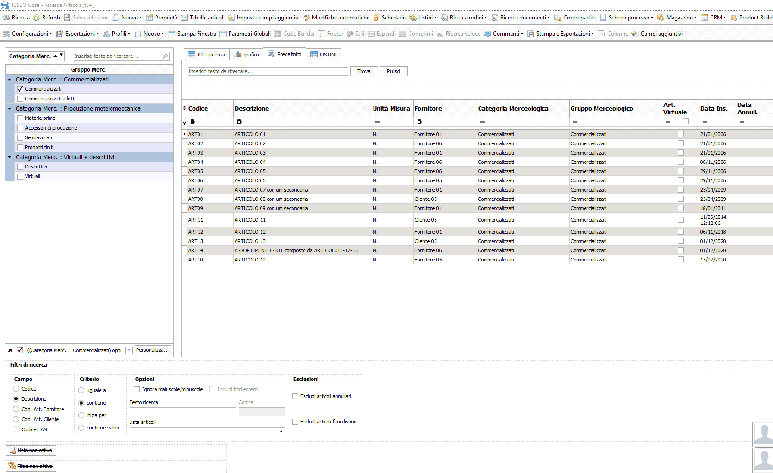This screenshot has width=773, height=473.
Task: Open the Commenti menu
Action: 503,34
